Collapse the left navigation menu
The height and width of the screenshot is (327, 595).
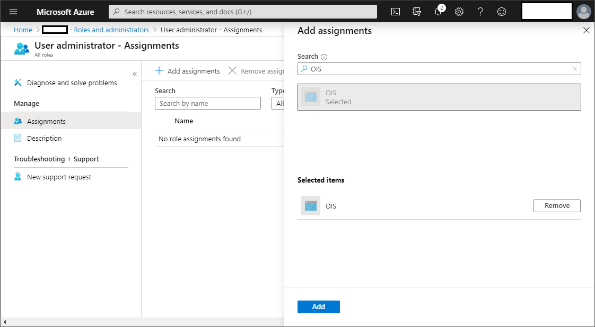[x=134, y=74]
